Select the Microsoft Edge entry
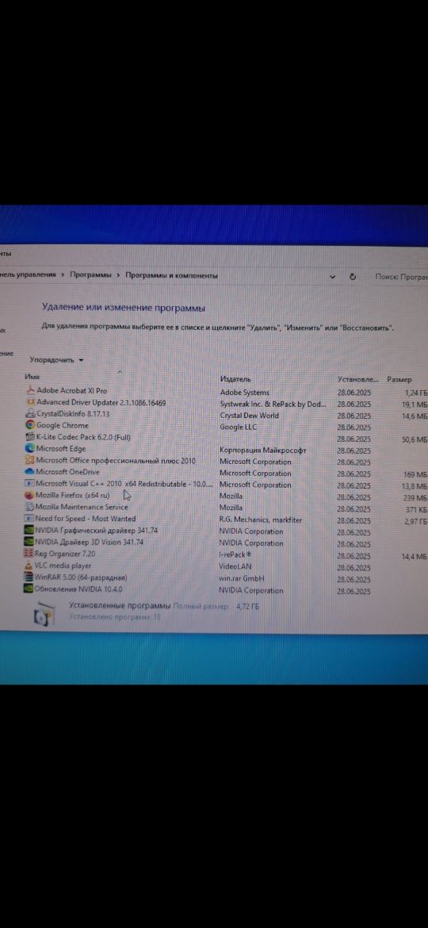Image resolution: width=428 pixels, height=928 pixels. pyautogui.click(x=61, y=449)
